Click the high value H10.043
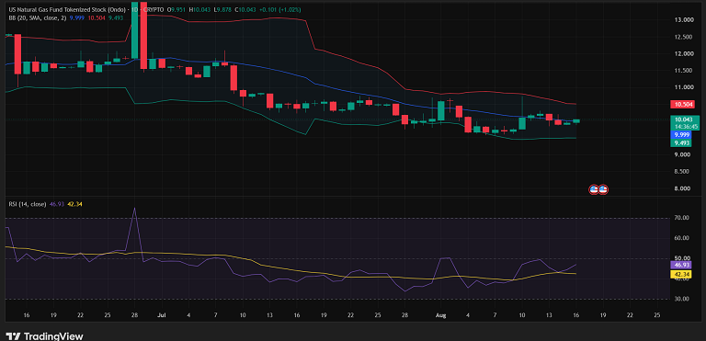 point(199,9)
